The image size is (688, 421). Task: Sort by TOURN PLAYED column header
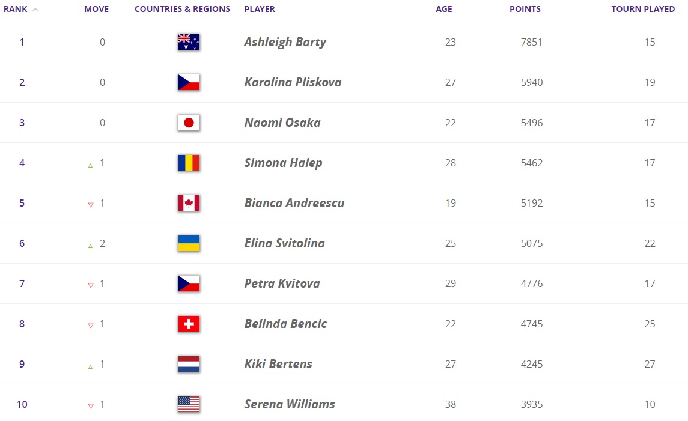click(x=643, y=9)
